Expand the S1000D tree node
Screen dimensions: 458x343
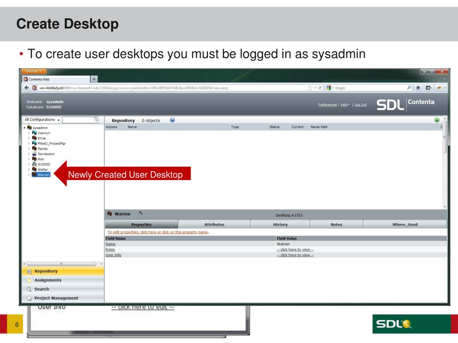point(29,164)
